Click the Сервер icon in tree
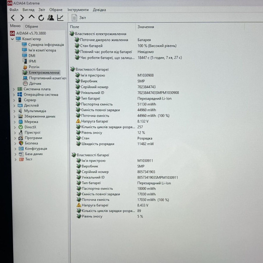This screenshot has width=263, height=263. pos(20,100)
